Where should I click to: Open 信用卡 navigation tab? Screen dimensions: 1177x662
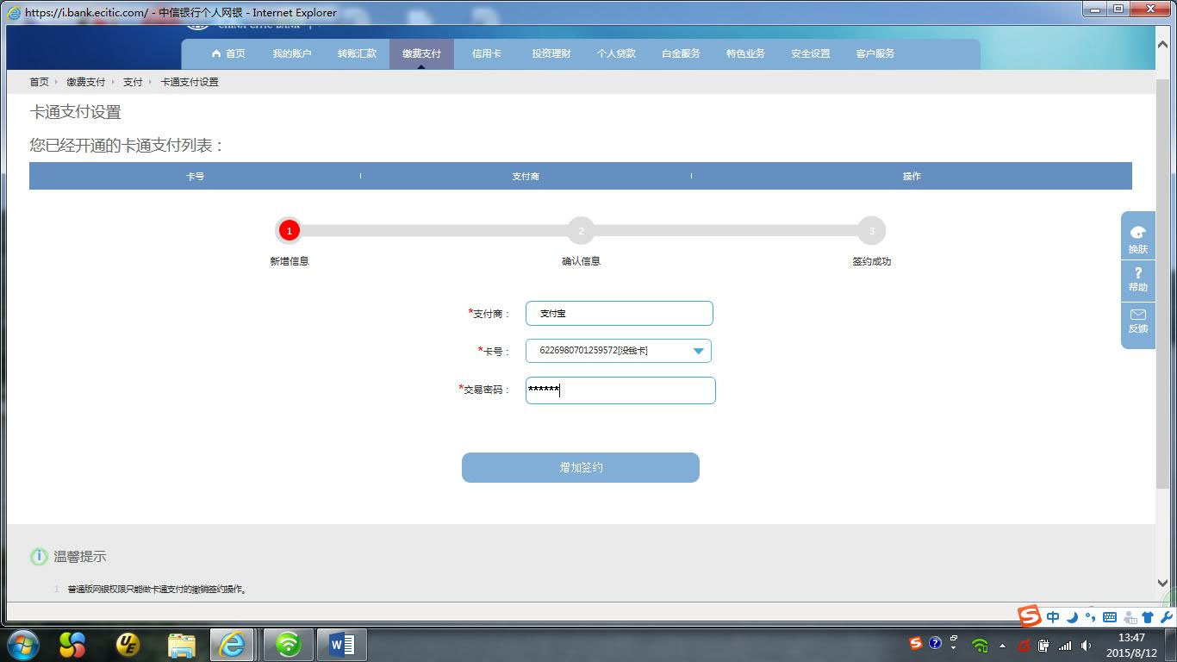click(486, 53)
